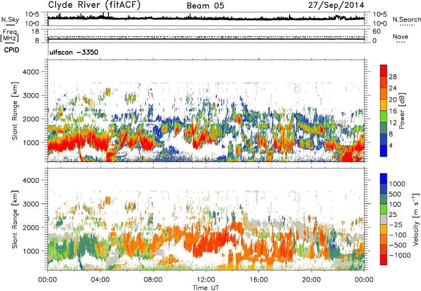Click the "04:00" time axis tick
This screenshot has width=421, height=291.
(x=101, y=280)
